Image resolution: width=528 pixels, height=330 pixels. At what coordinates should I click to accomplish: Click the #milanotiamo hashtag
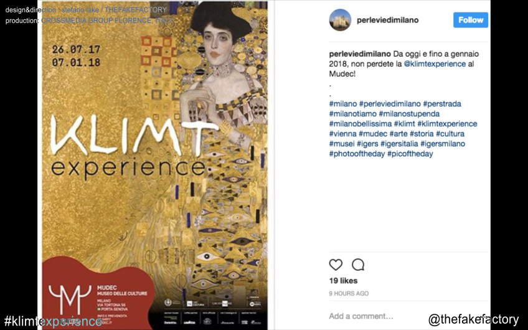352,114
